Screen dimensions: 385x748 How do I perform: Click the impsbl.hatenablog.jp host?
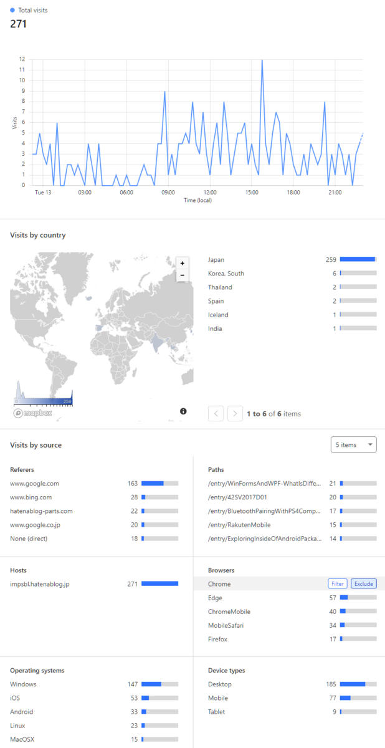94,584
